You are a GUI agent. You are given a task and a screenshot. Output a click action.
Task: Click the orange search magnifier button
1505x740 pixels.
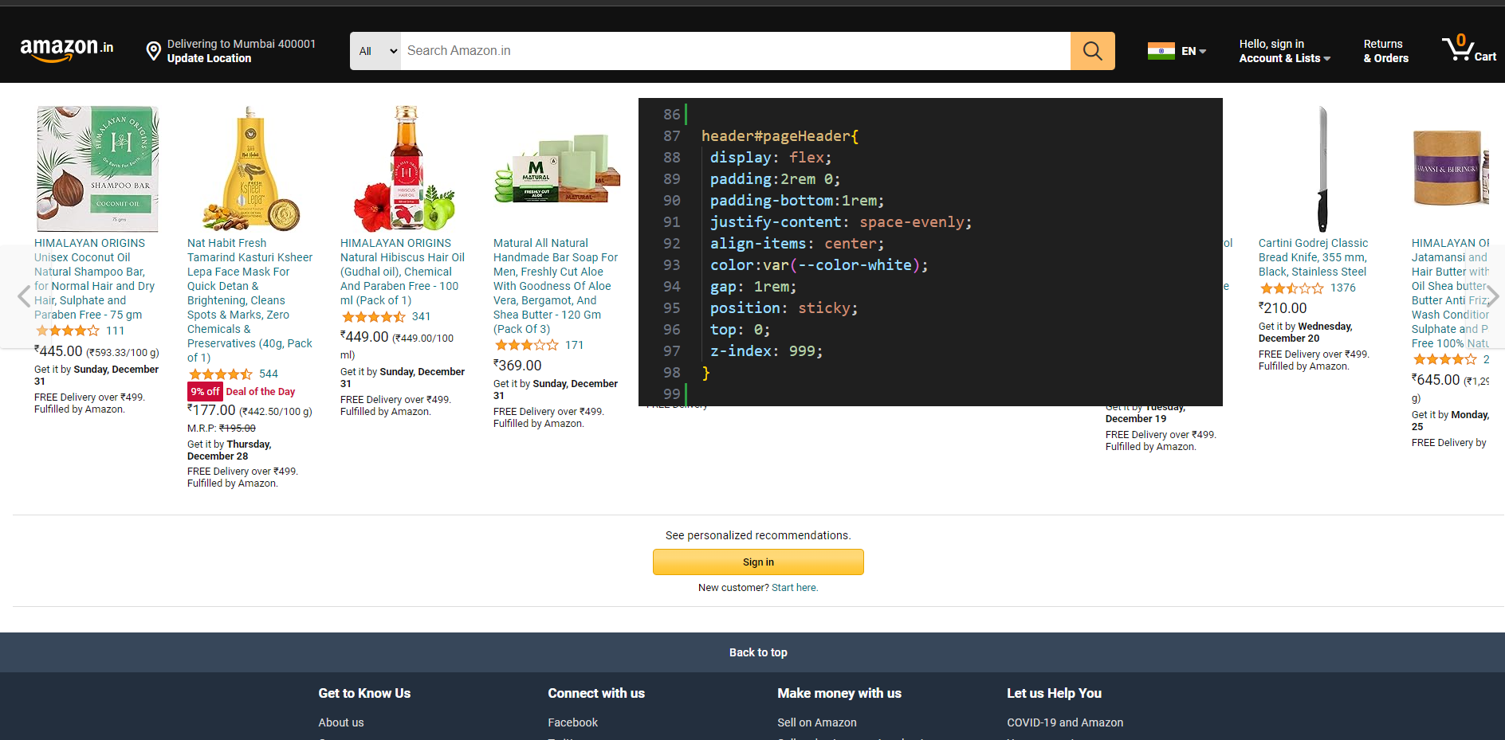tap(1092, 51)
